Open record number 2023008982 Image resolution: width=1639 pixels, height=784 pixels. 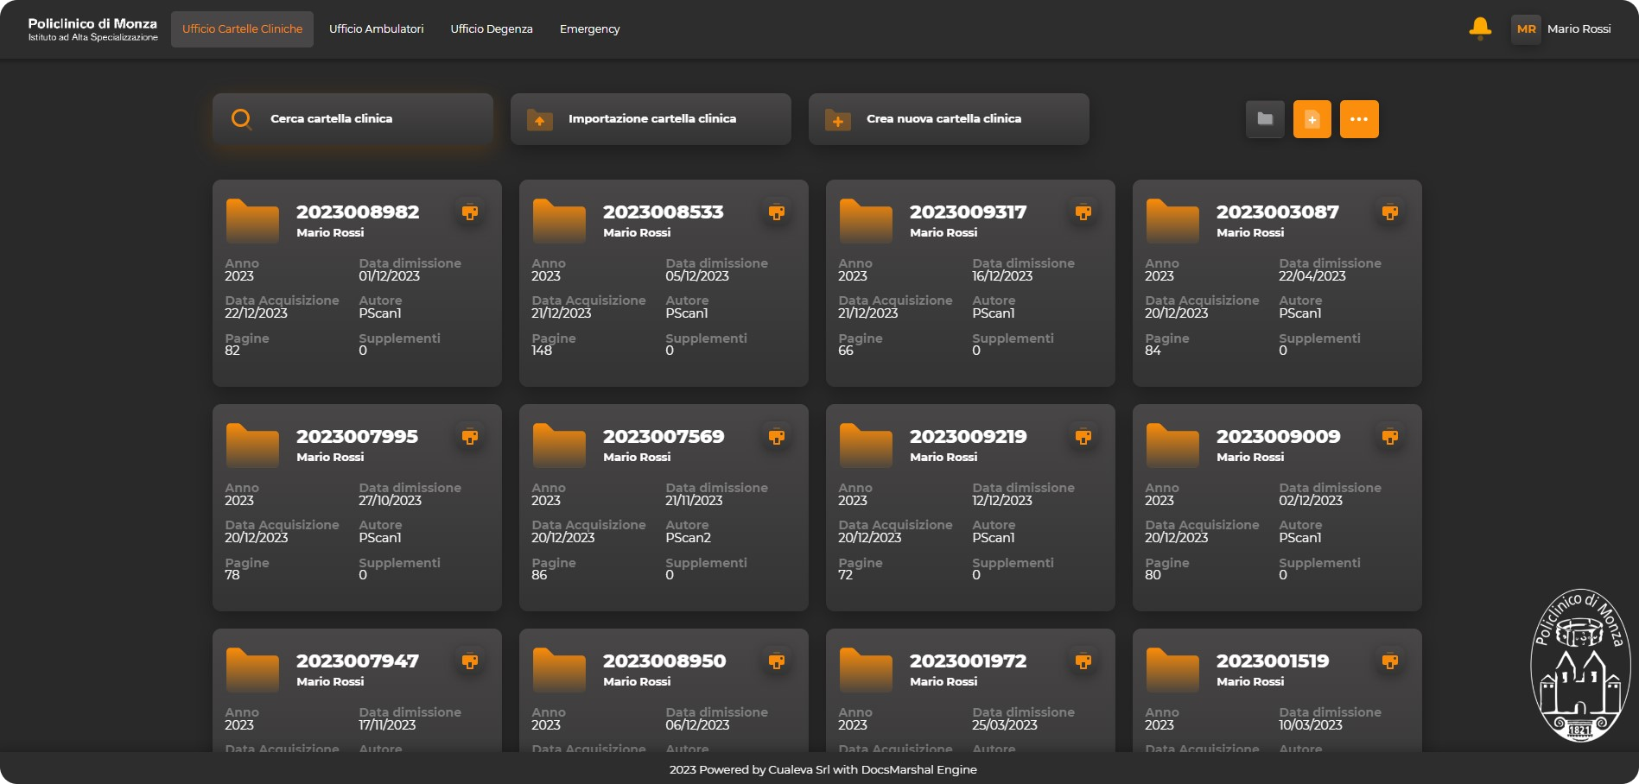click(358, 212)
